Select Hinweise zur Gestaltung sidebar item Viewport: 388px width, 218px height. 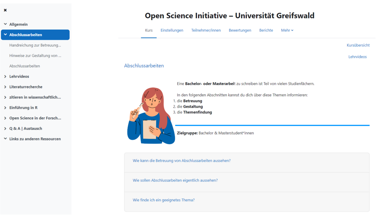[x=35, y=56]
